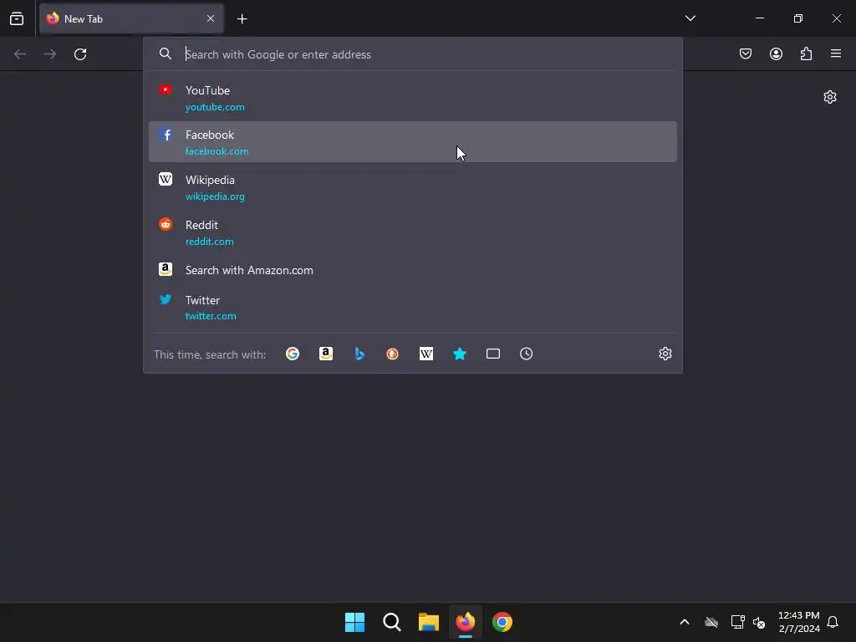
Task: Launch Chrome from the taskbar
Action: [x=502, y=622]
